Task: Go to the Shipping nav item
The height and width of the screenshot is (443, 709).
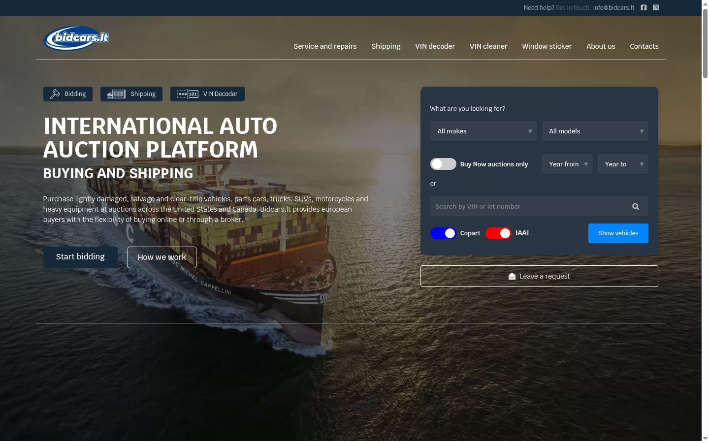Action: pos(386,46)
